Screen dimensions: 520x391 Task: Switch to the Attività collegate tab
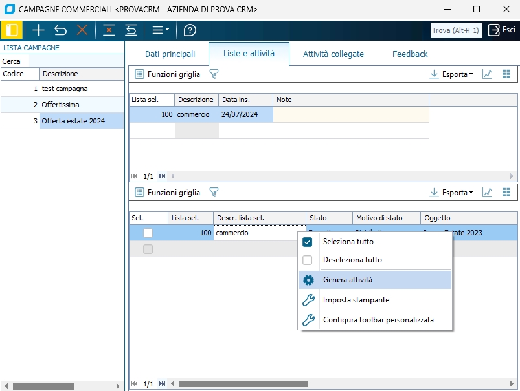(x=333, y=54)
